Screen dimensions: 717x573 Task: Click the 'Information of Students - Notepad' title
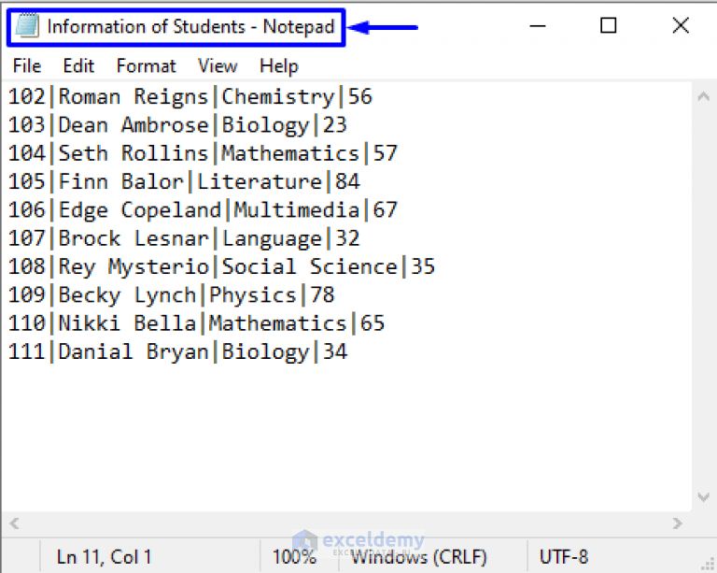click(191, 26)
